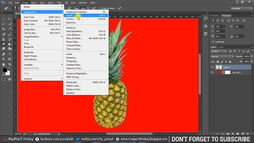Select the Crop tool
This screenshot has width=254, height=143.
point(4,29)
